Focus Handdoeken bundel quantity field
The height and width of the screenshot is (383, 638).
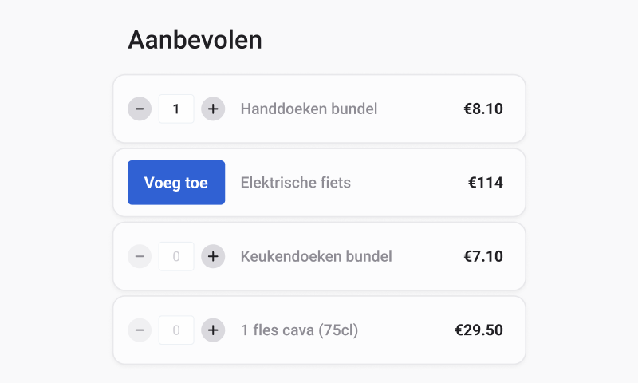click(176, 109)
